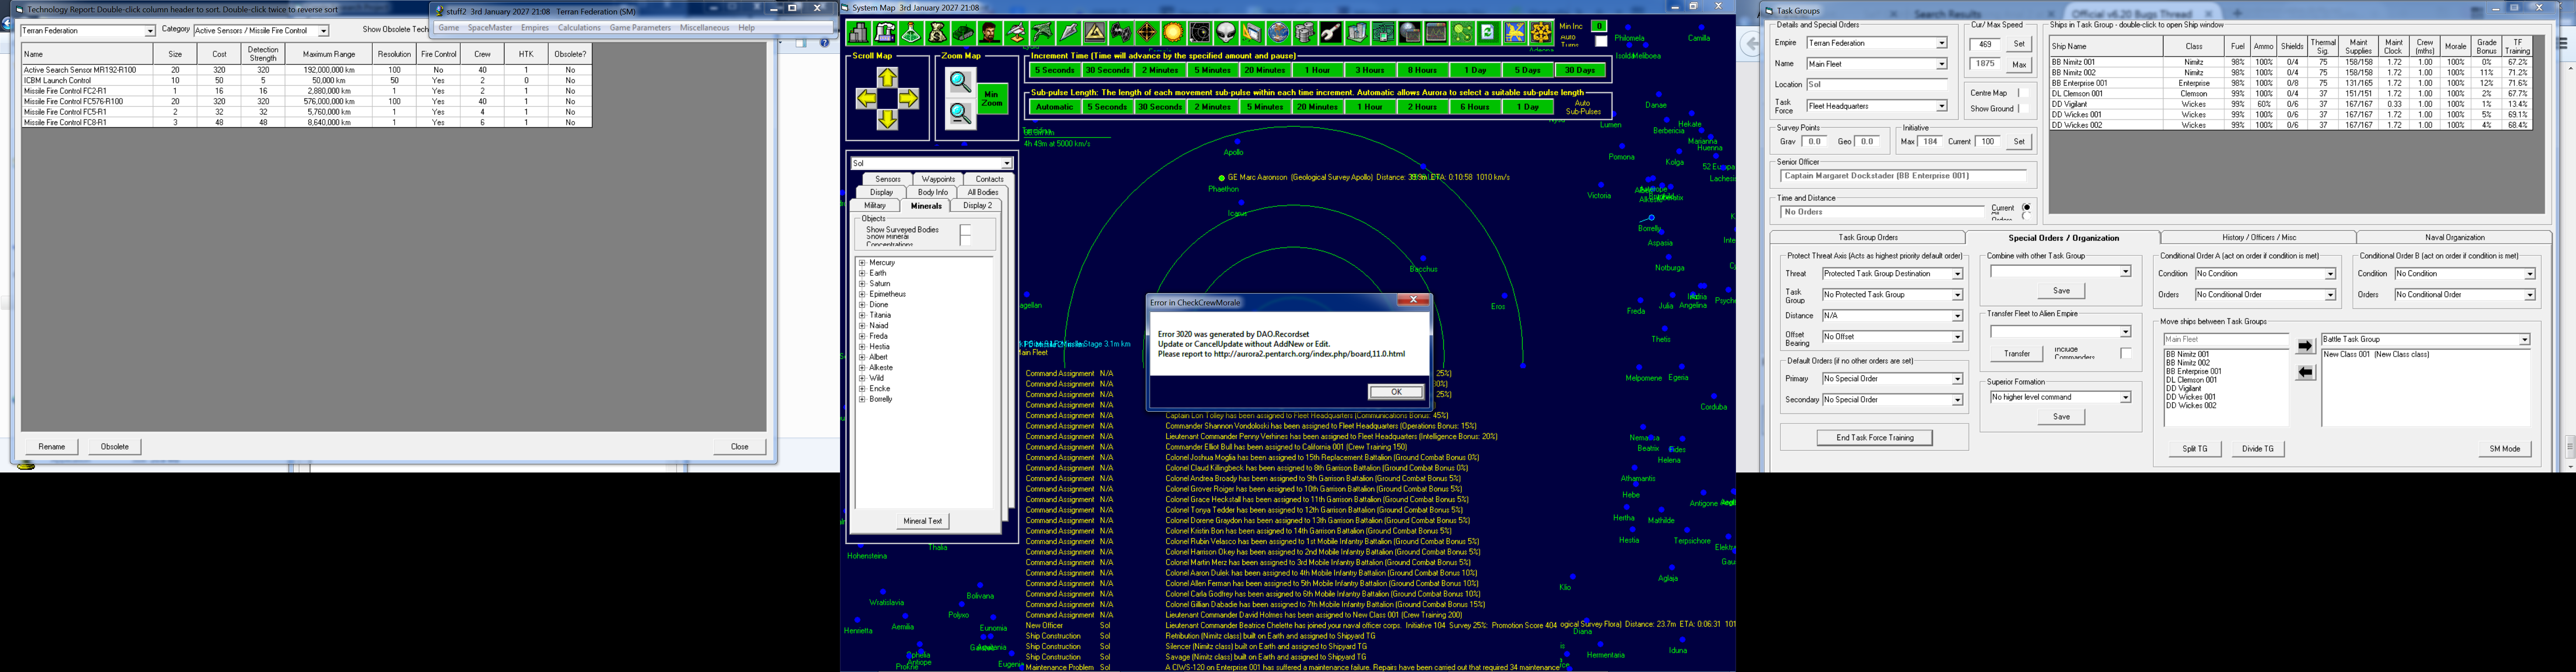Switch to the Naval Organization tab
Screen dimensions: 2576x672
pyautogui.click(x=2454, y=238)
